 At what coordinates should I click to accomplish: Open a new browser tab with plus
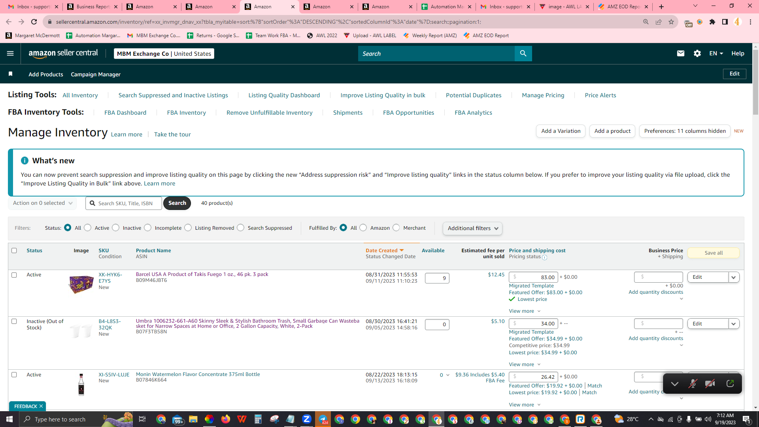pos(661,7)
